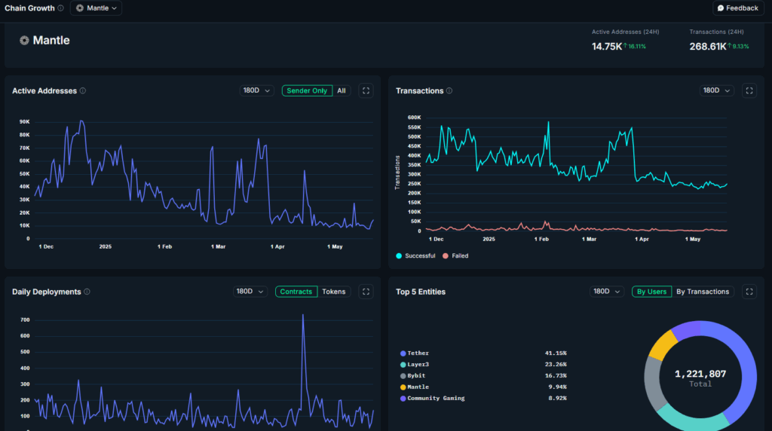Click the 9.13% change indicator
The height and width of the screenshot is (431, 772).
click(739, 46)
